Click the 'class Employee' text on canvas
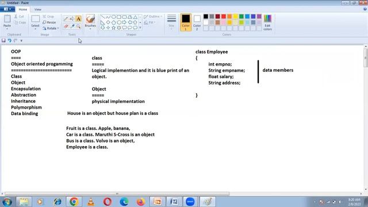The image size is (368, 207). pyautogui.click(x=212, y=52)
